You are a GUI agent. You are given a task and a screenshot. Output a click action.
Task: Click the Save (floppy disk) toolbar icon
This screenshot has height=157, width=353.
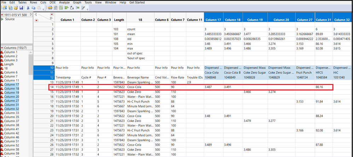[21, 7]
